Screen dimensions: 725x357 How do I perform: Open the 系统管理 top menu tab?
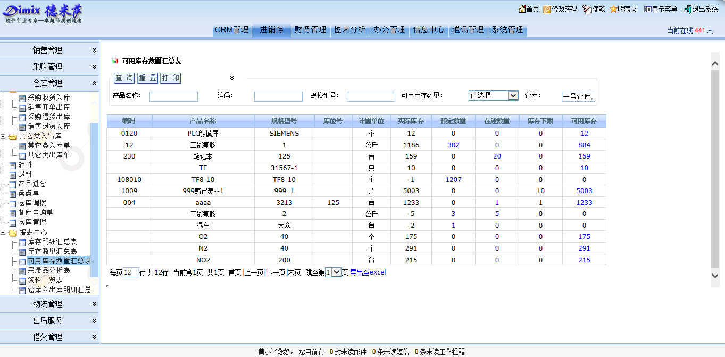[507, 30]
